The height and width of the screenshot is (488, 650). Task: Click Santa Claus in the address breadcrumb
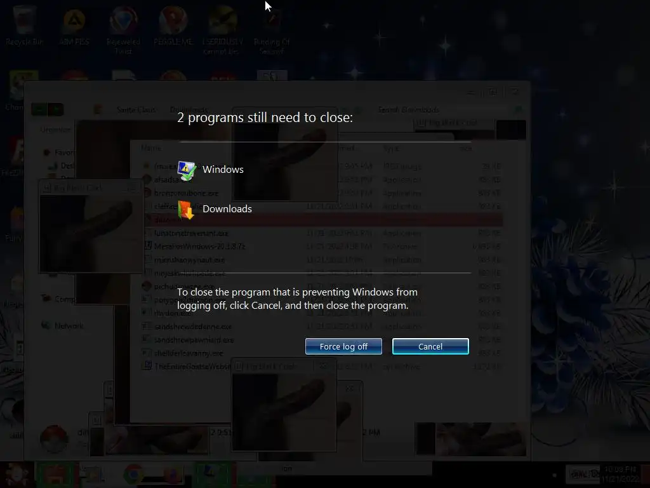tap(136, 109)
